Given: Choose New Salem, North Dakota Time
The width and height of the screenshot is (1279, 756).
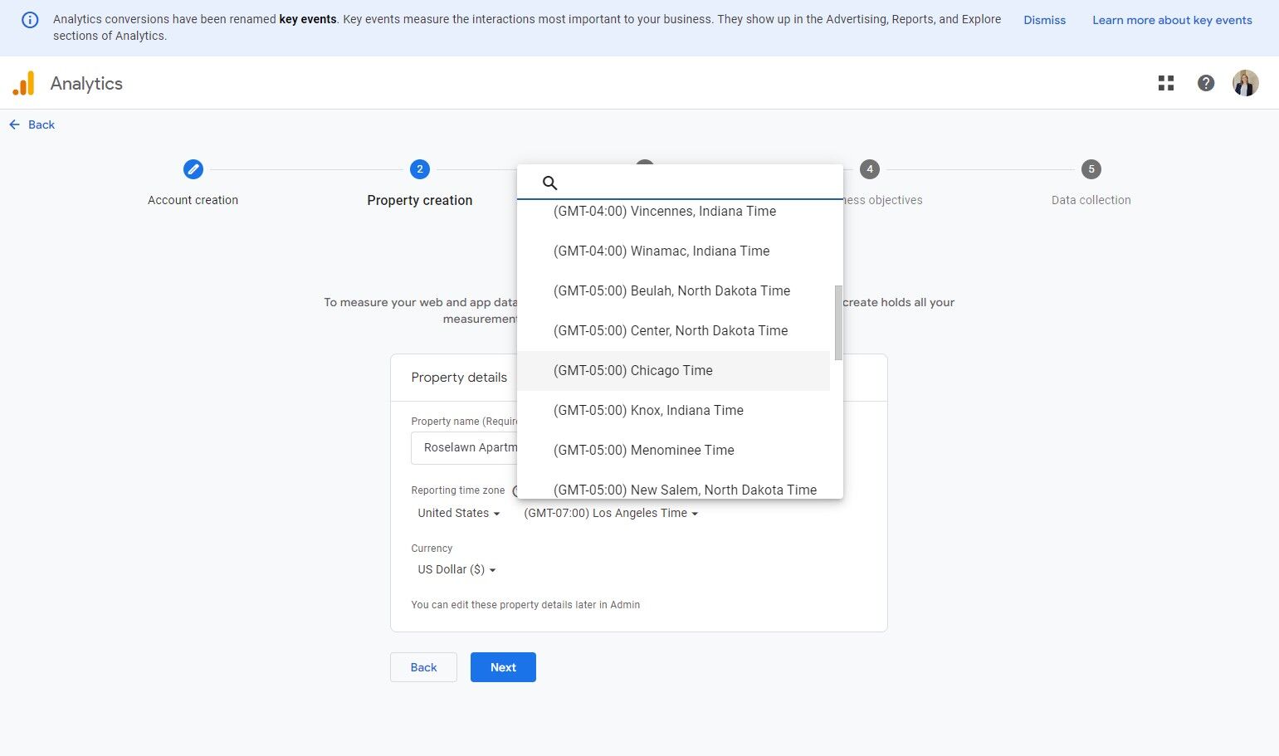Looking at the screenshot, I should point(673,488).
